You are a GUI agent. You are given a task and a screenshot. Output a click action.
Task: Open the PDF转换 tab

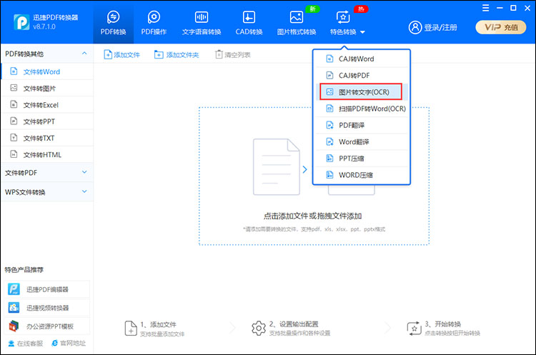[x=113, y=24]
